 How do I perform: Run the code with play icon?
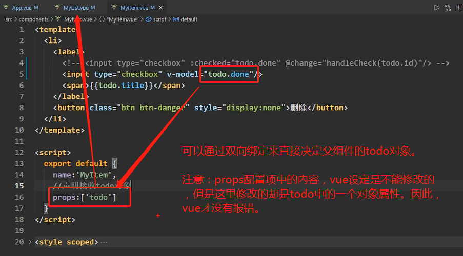pos(436,8)
